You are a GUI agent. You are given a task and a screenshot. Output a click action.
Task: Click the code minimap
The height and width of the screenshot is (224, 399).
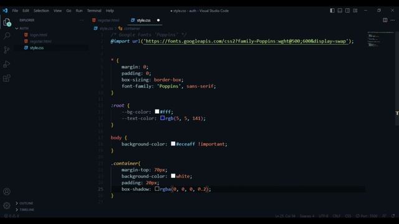click(x=380, y=40)
